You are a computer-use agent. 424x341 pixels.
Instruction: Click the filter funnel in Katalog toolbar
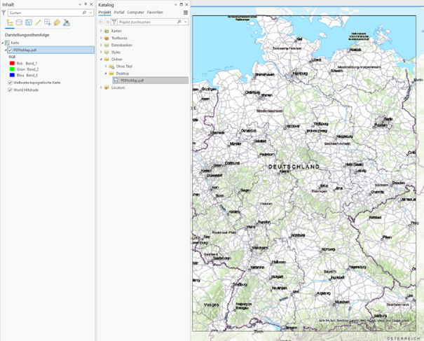point(114,22)
